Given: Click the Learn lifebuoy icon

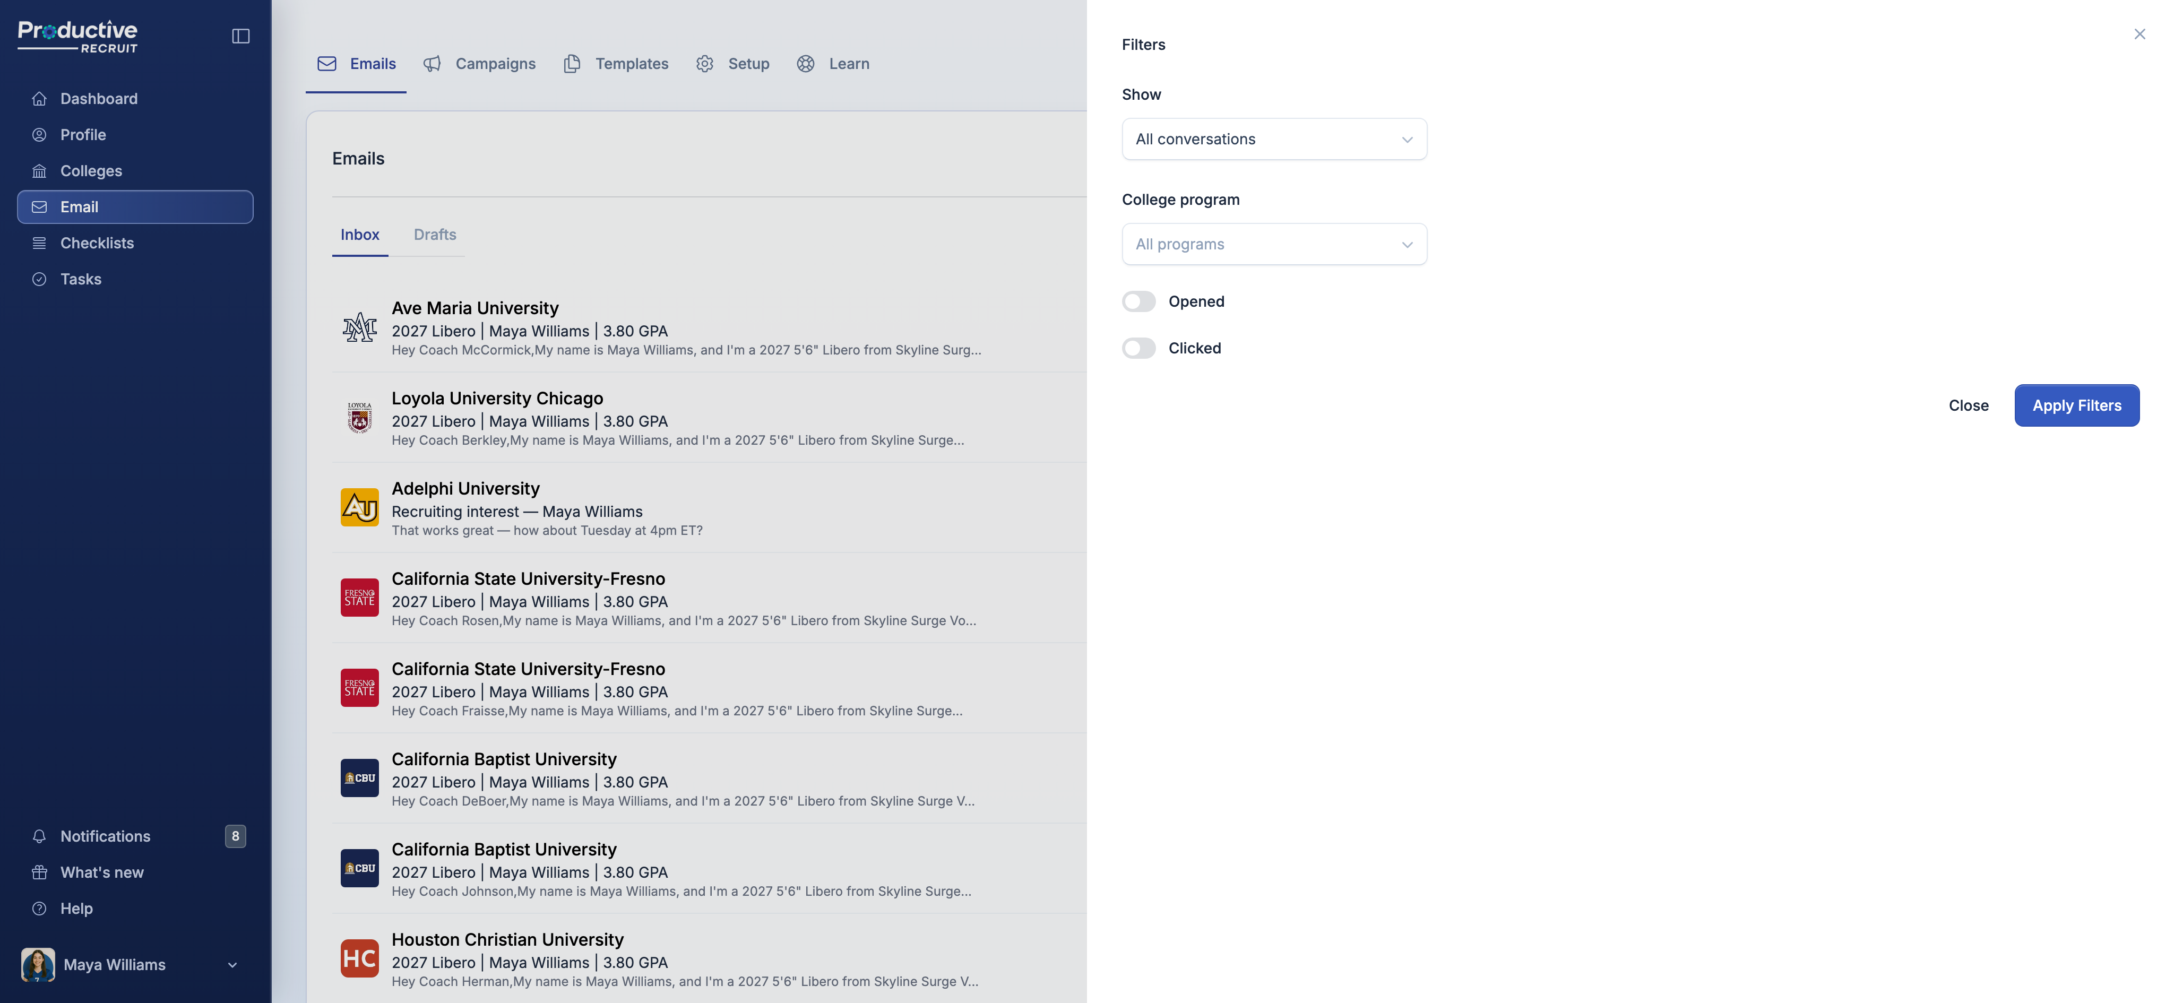Looking at the screenshot, I should point(806,64).
